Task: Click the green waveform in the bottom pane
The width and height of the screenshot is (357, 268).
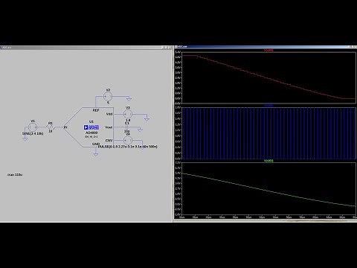Action: pos(268,191)
